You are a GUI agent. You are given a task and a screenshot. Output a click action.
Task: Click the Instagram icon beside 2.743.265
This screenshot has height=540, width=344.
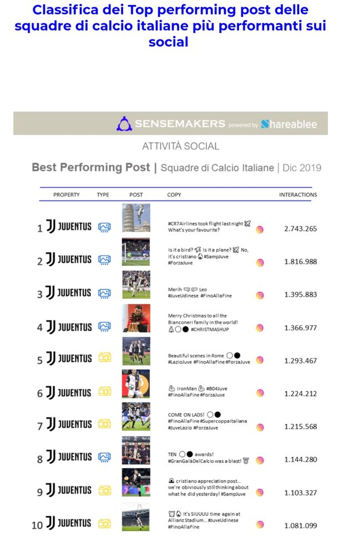(x=260, y=229)
